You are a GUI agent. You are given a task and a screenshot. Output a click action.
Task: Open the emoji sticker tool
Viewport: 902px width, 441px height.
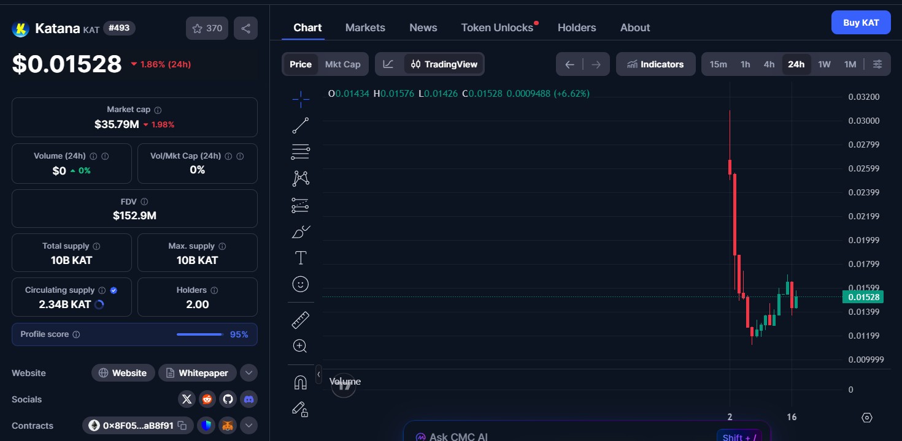point(300,284)
